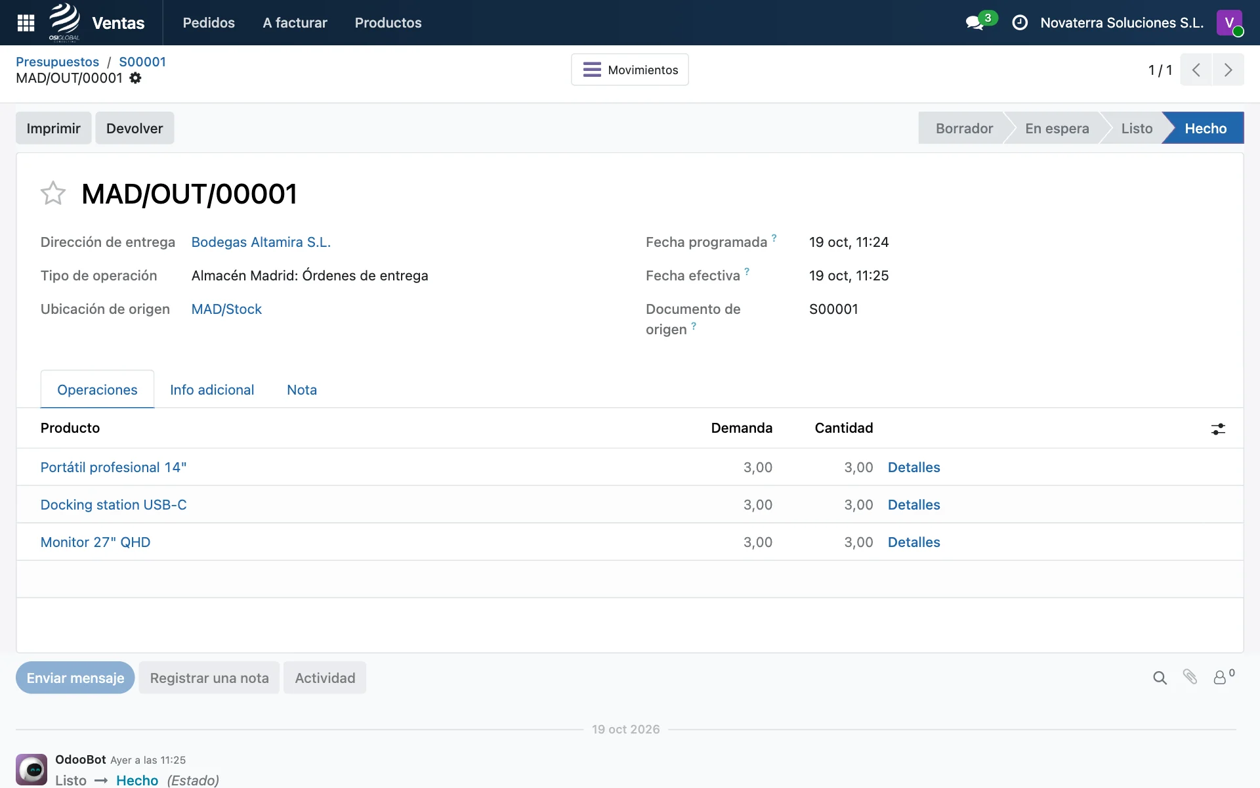Switch to the Info adicional tab
Image resolution: width=1260 pixels, height=788 pixels.
point(212,390)
